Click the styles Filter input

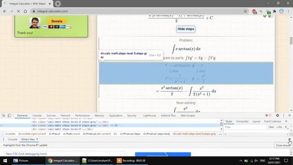pos(245,127)
